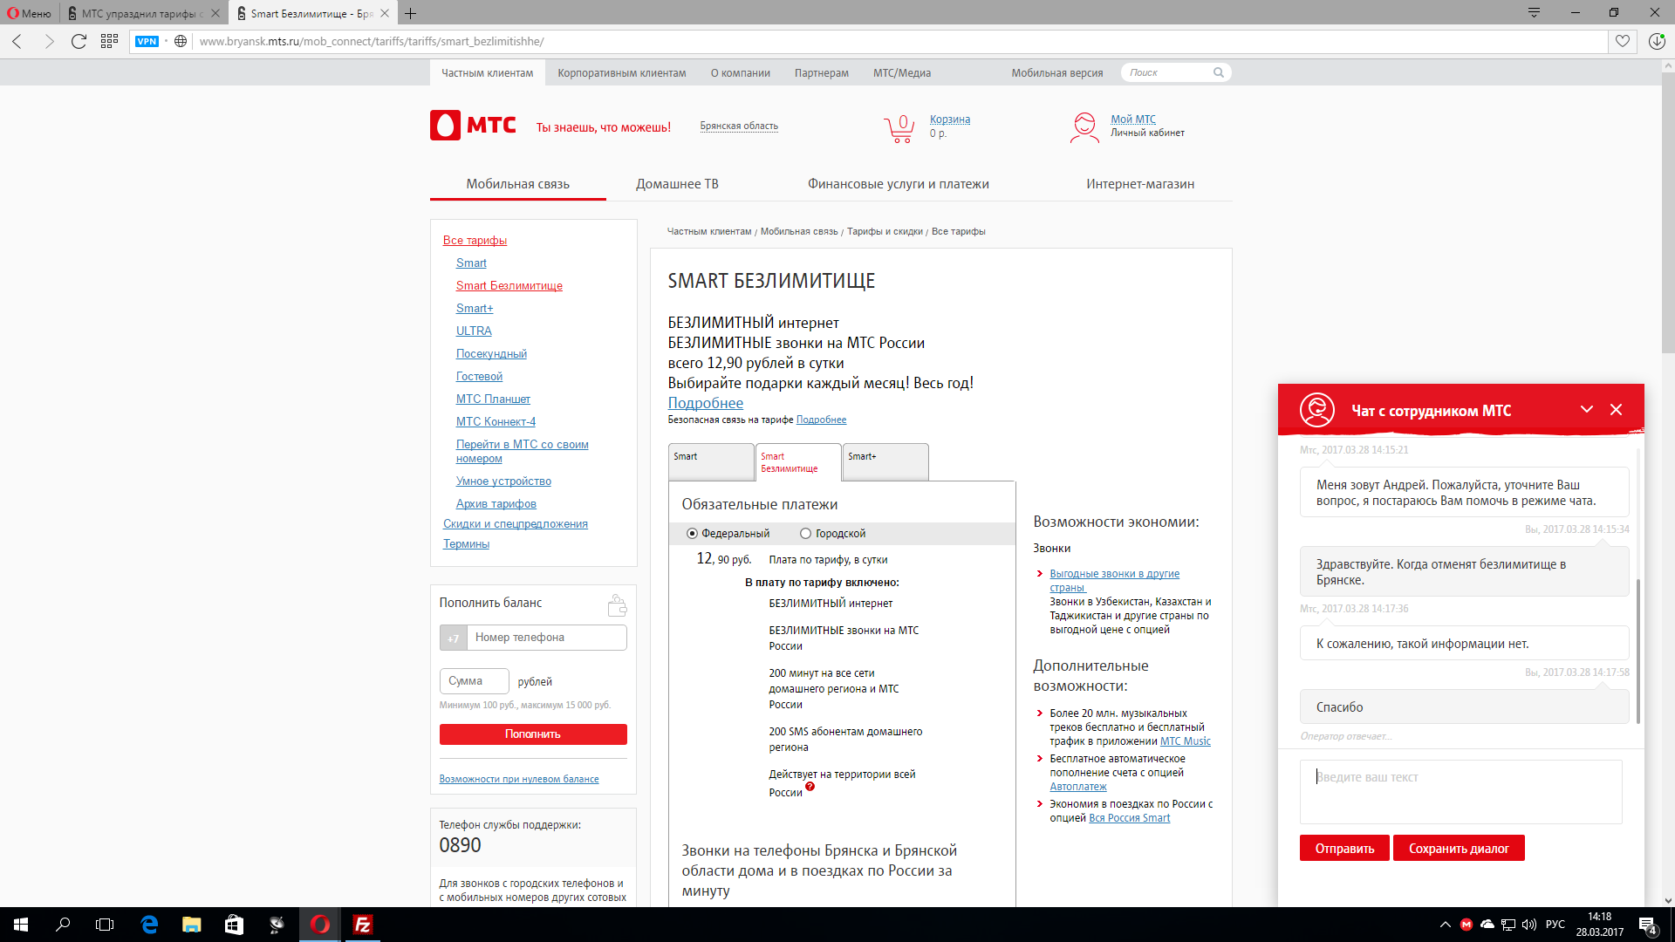Toggle the VPN badge in address bar
Viewport: 1675px width, 942px height.
click(147, 41)
